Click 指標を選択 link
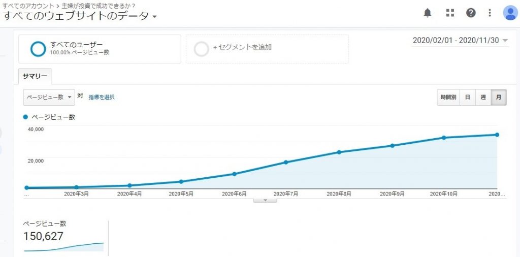The width and height of the screenshot is (520, 257). [102, 97]
